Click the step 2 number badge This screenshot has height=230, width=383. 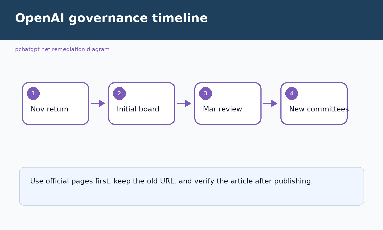click(x=119, y=94)
